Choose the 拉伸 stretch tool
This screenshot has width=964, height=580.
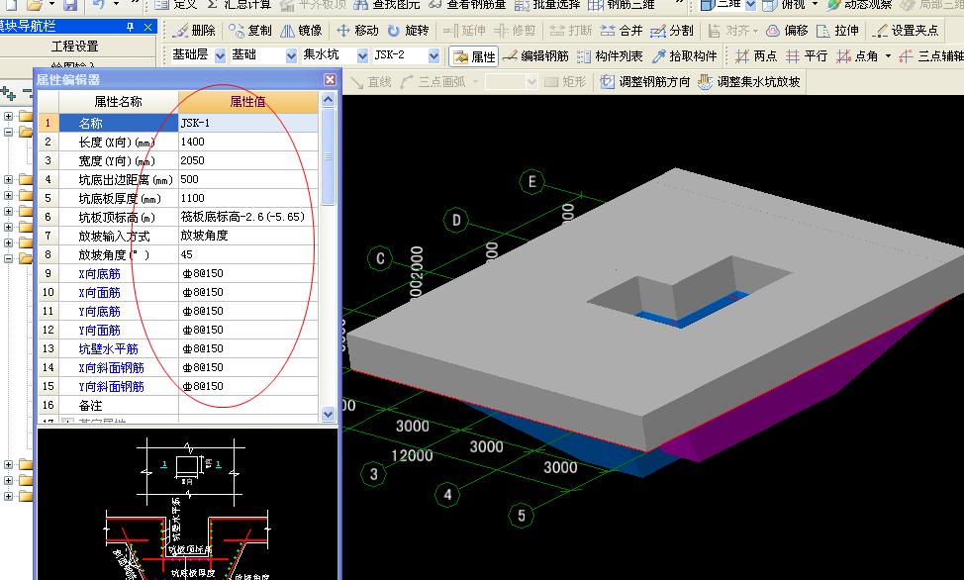pos(837,30)
